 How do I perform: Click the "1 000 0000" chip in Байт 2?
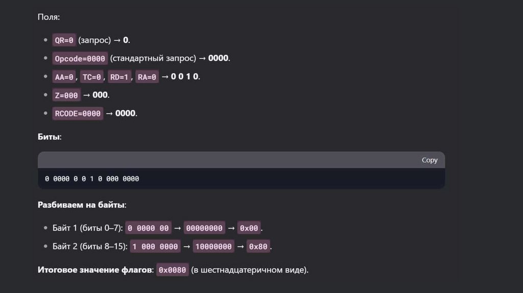pos(155,247)
